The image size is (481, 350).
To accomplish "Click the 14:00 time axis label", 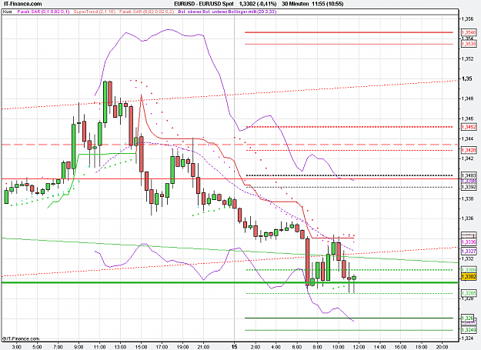I will (379, 347).
